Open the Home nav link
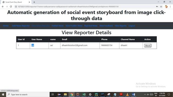 point(6,26)
